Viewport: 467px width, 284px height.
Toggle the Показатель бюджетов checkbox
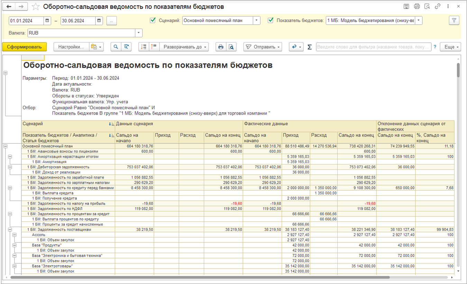click(271, 20)
